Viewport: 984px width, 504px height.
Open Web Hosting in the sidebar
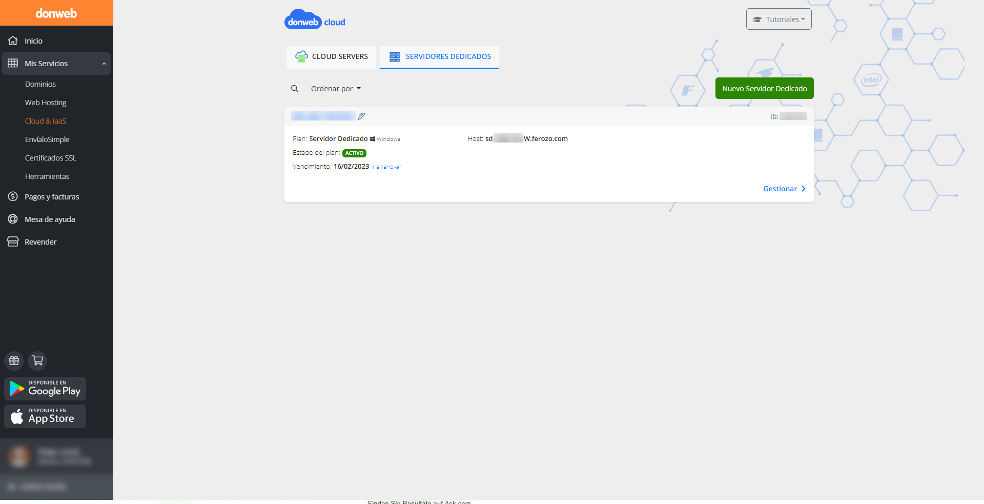46,103
